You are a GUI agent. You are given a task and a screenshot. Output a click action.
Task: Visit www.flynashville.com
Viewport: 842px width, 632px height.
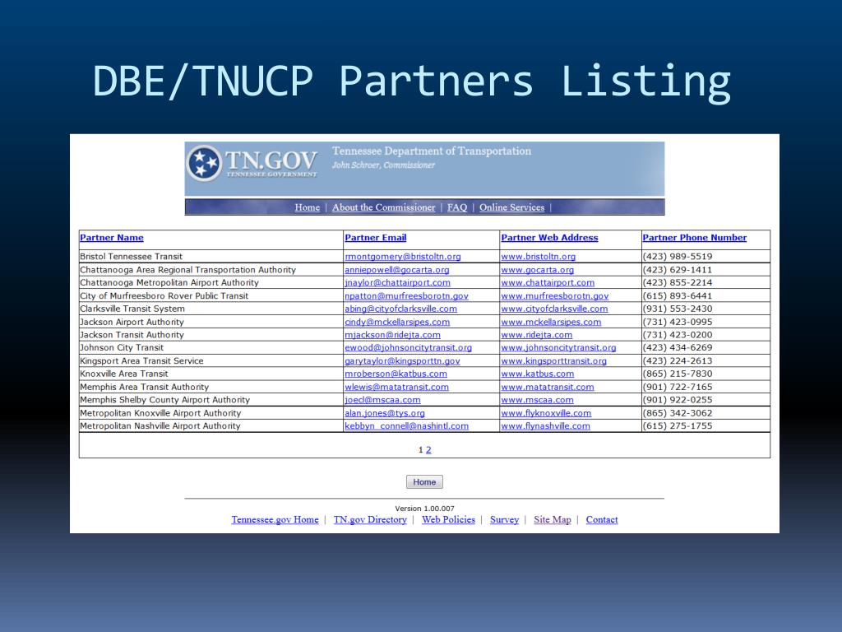click(x=546, y=426)
